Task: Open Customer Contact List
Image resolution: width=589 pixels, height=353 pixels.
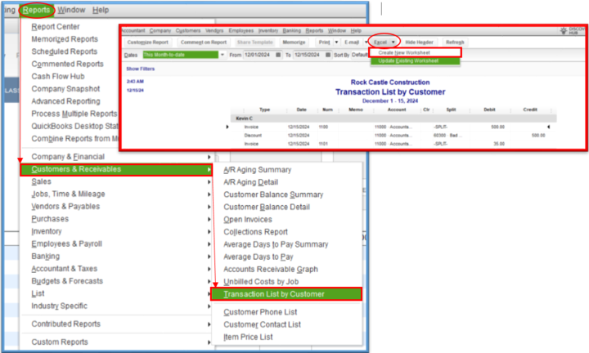Action: (x=263, y=324)
